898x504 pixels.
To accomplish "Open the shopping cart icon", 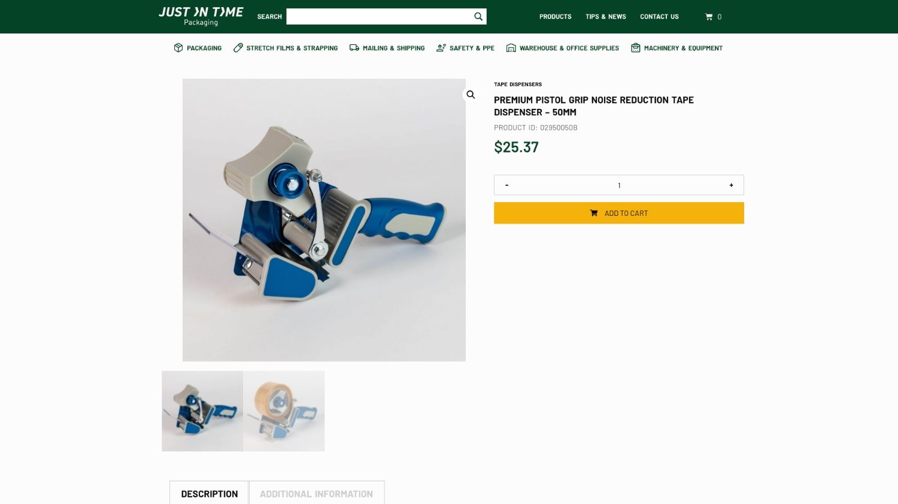I will pyautogui.click(x=709, y=17).
